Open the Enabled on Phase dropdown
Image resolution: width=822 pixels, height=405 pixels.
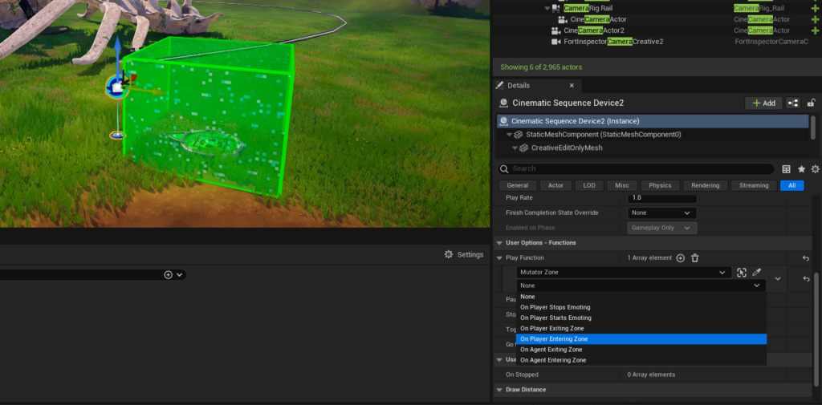(x=662, y=228)
